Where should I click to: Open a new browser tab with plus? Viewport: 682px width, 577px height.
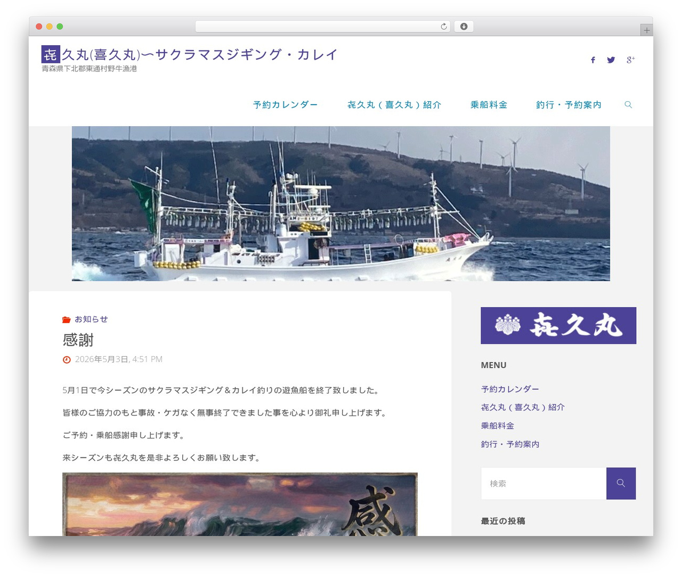[646, 30]
